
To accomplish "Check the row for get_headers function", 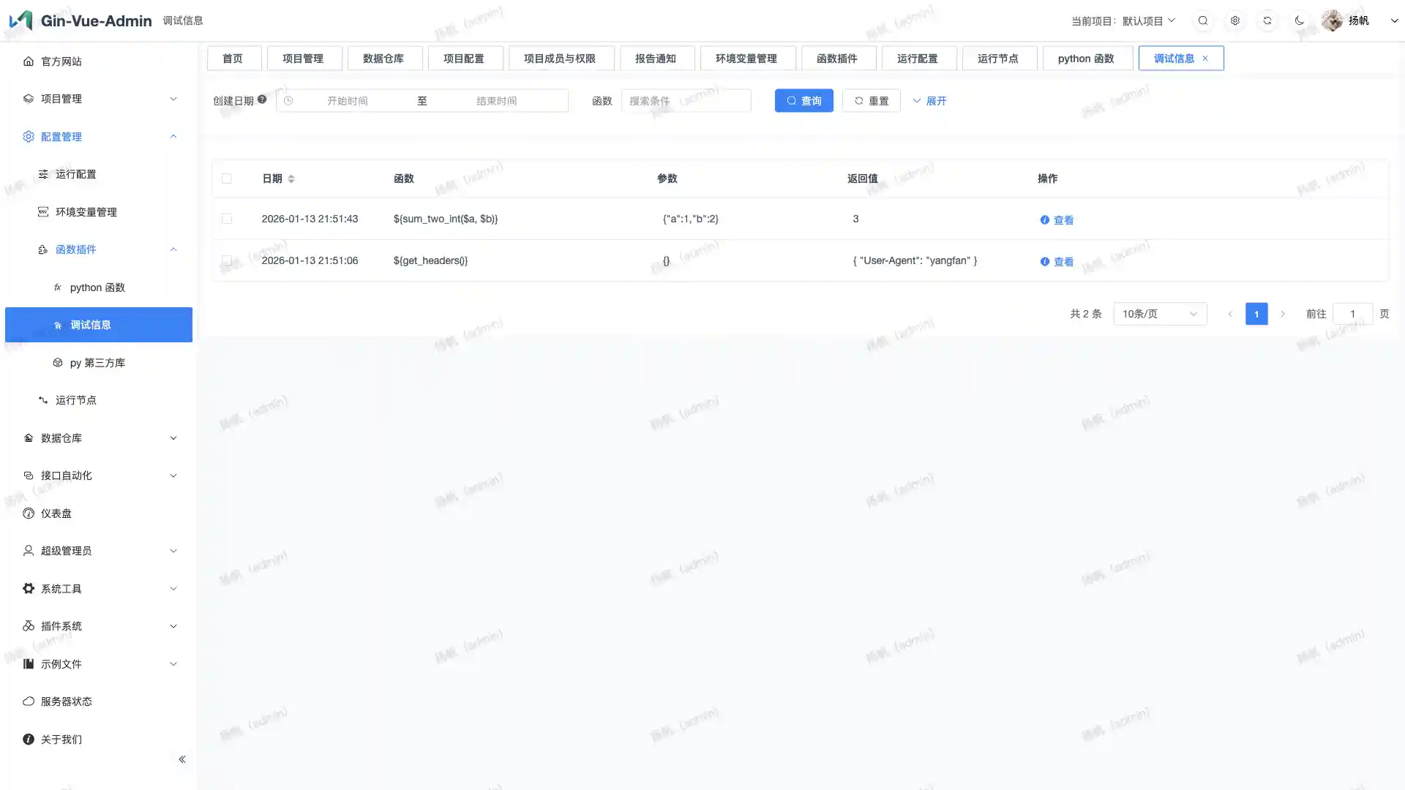I will (227, 260).
